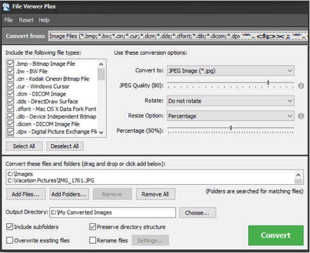Click info icon next to Resize Option

click(301, 116)
